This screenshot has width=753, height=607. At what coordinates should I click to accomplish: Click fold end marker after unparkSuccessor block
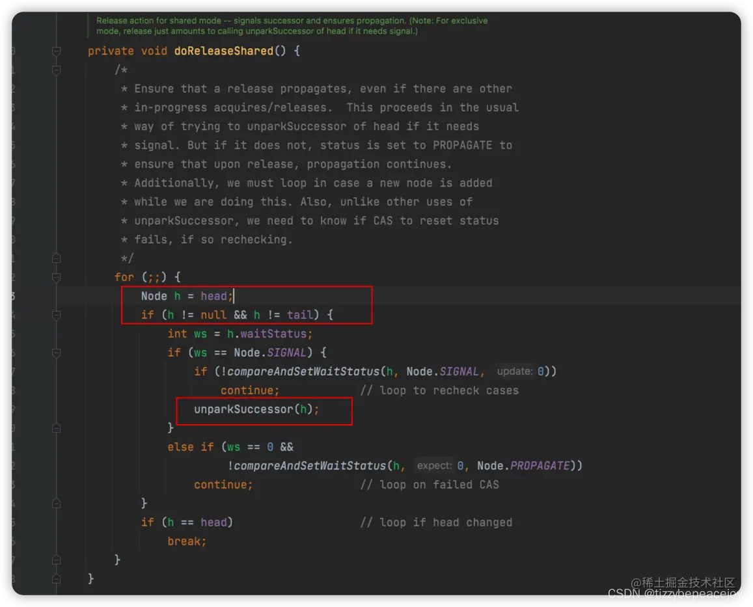click(x=56, y=428)
